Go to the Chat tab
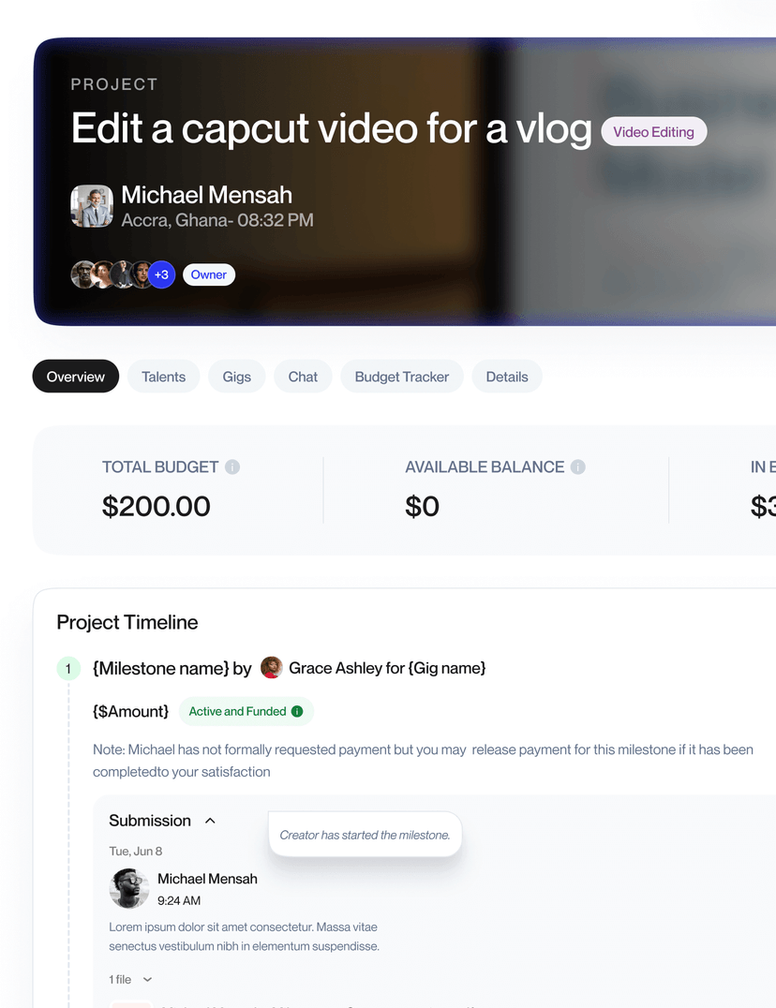The image size is (776, 1008). point(303,377)
